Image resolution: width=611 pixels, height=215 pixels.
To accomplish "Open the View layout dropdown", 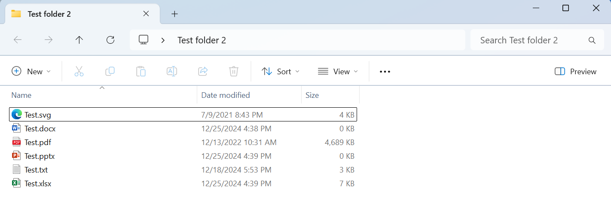I will pyautogui.click(x=338, y=72).
